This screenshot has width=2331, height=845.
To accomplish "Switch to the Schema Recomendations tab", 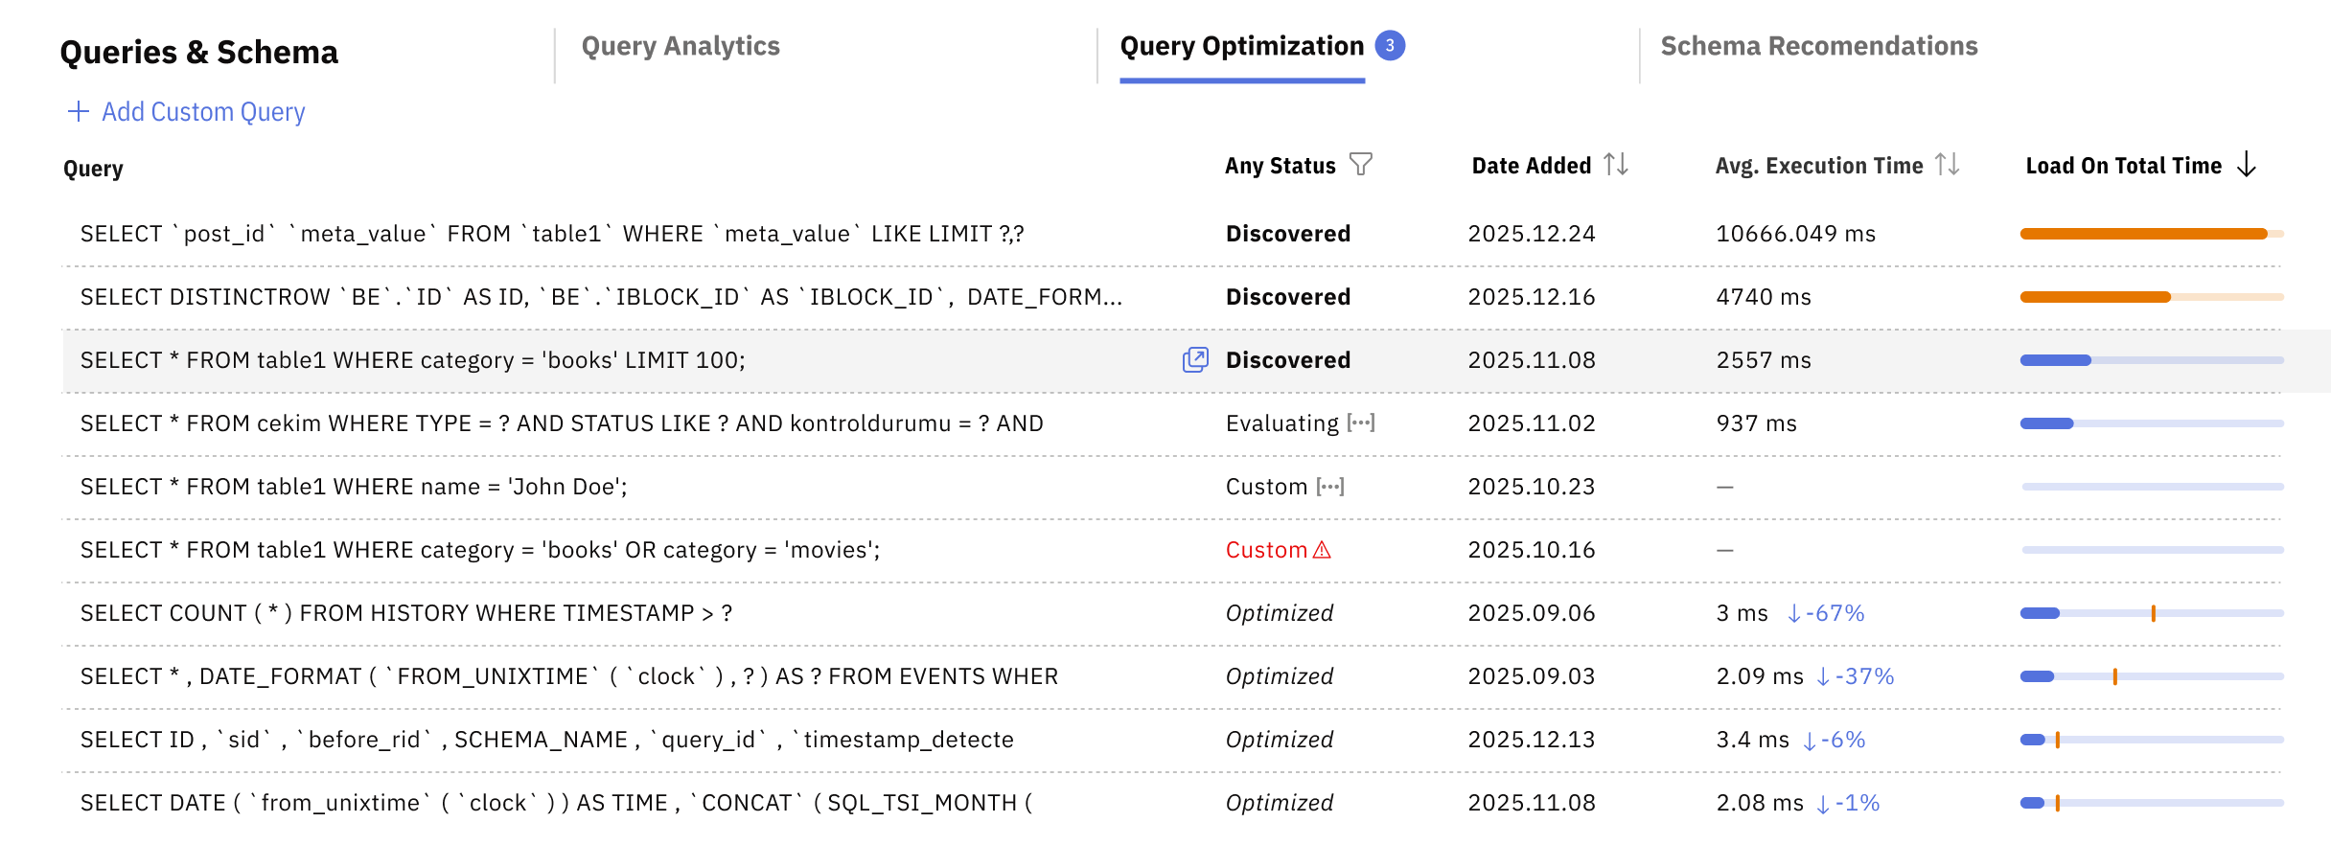I will tap(1818, 46).
